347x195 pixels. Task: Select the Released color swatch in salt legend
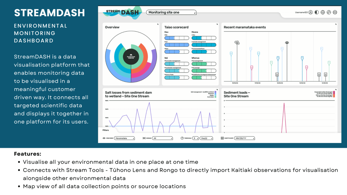coord(215,93)
